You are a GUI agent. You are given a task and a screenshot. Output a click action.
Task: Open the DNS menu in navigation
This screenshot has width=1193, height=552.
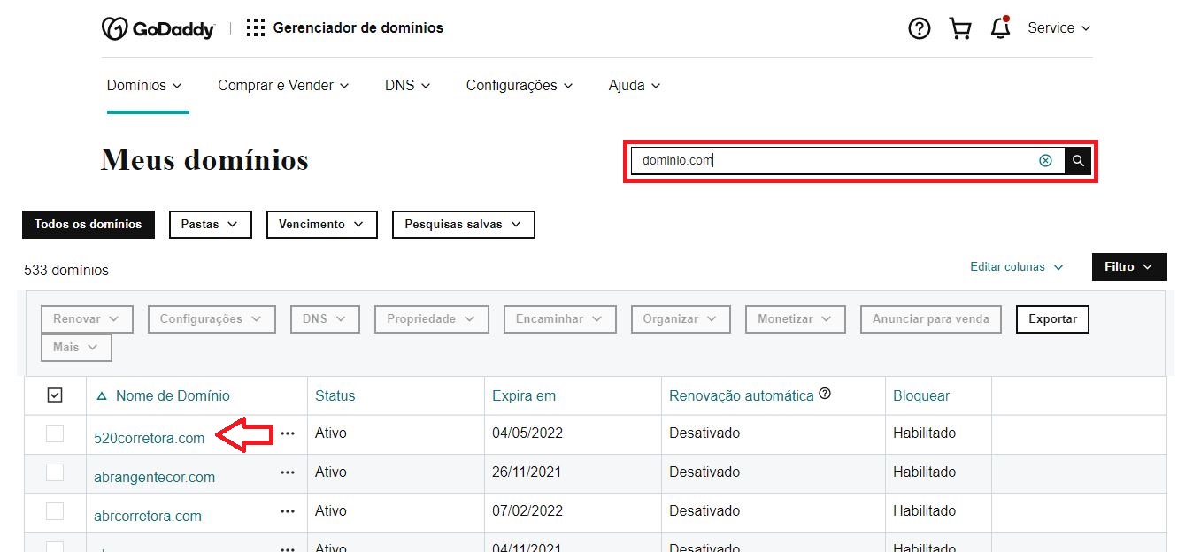(x=407, y=86)
